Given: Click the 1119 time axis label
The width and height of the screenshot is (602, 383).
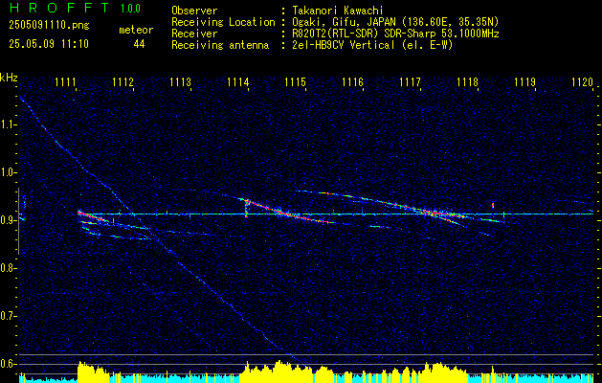Looking at the screenshot, I should (524, 81).
